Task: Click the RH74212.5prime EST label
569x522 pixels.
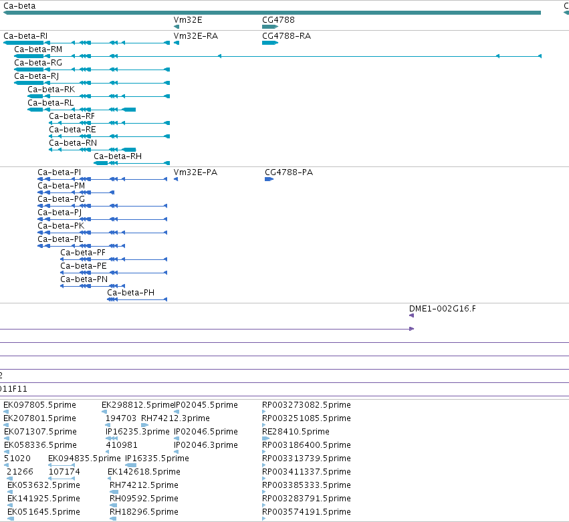Action: tap(144, 485)
